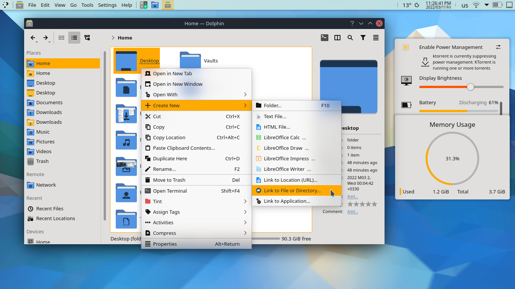Select the Vaults folder icon
Image resolution: width=515 pixels, height=289 pixels.
point(190,61)
